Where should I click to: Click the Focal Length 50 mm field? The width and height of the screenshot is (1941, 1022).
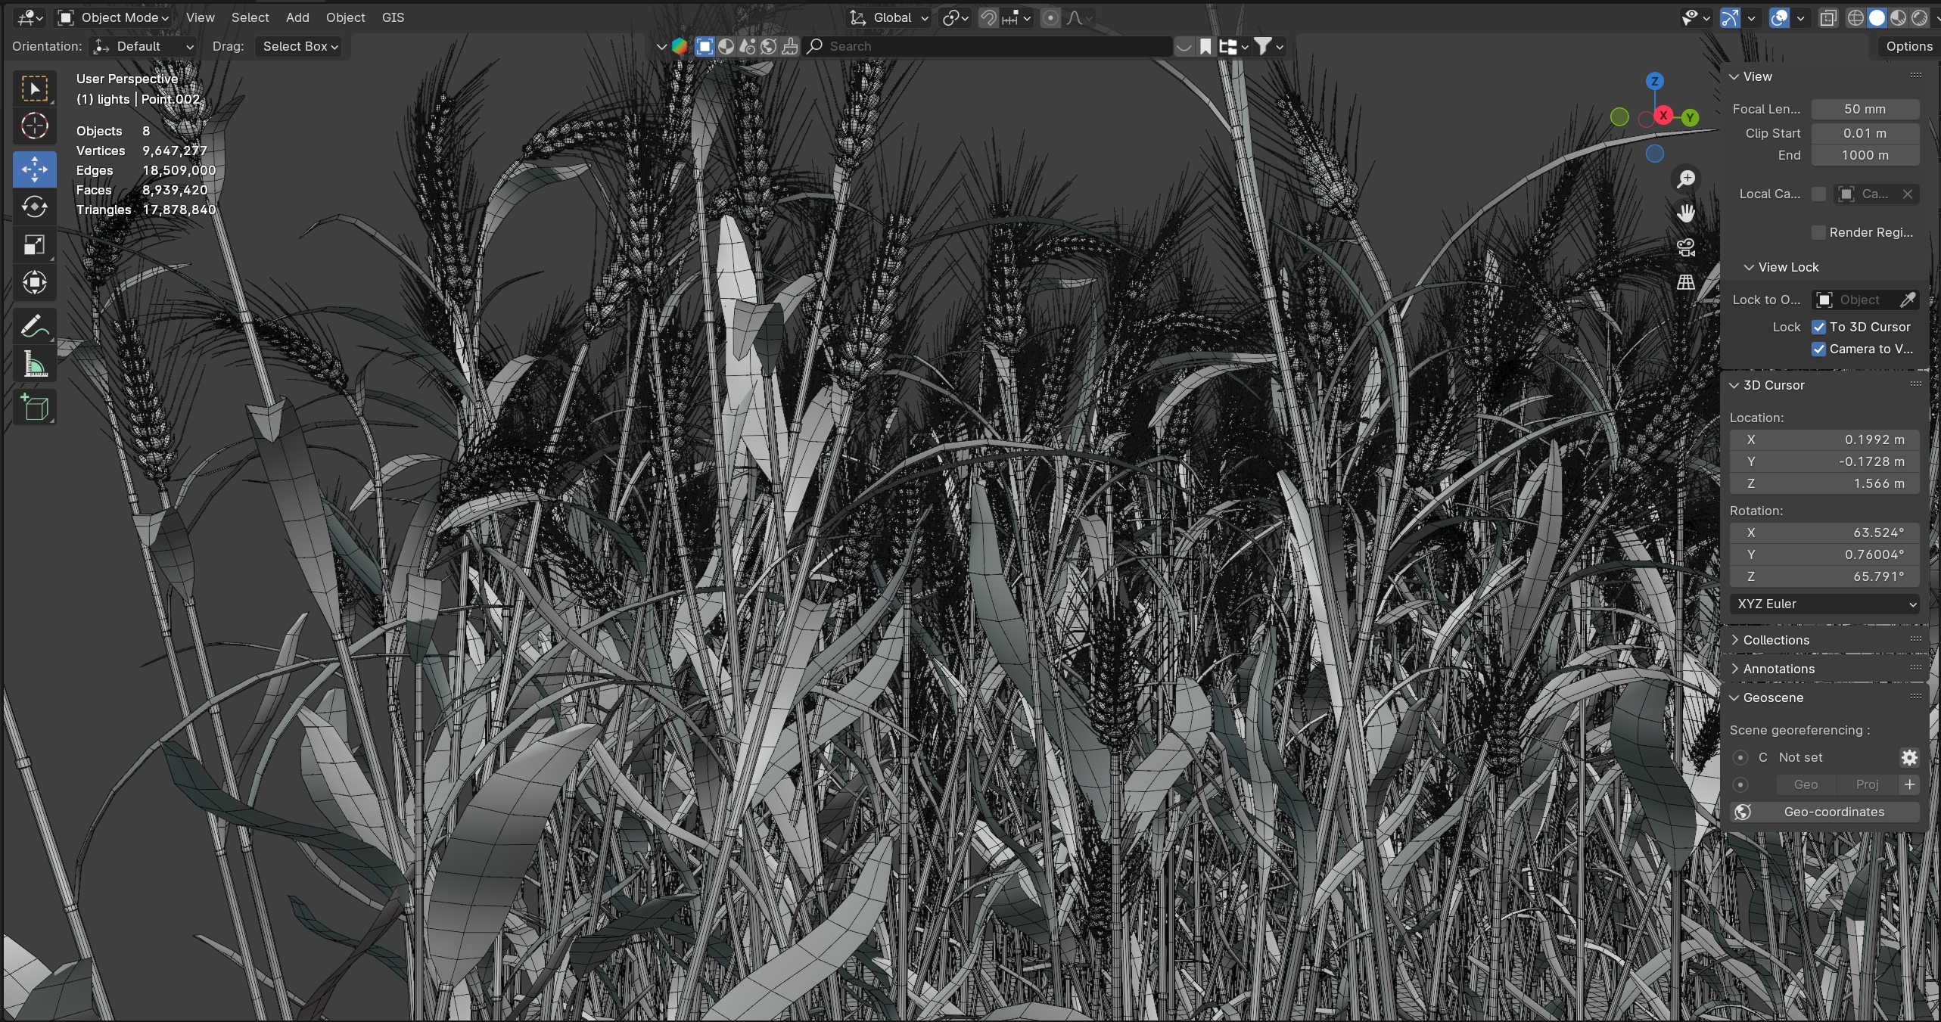tap(1864, 109)
